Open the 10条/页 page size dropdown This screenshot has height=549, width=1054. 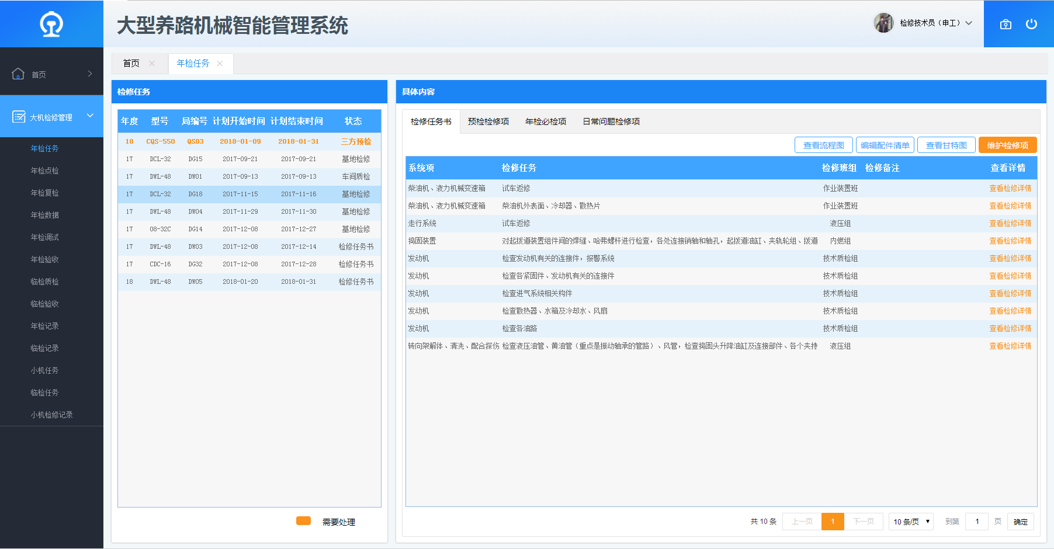click(x=911, y=522)
